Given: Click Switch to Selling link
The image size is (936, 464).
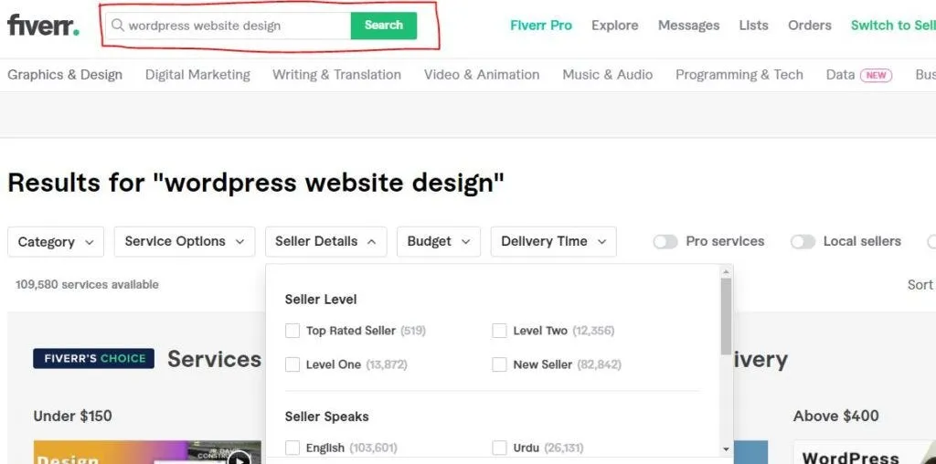Looking at the screenshot, I should point(893,25).
